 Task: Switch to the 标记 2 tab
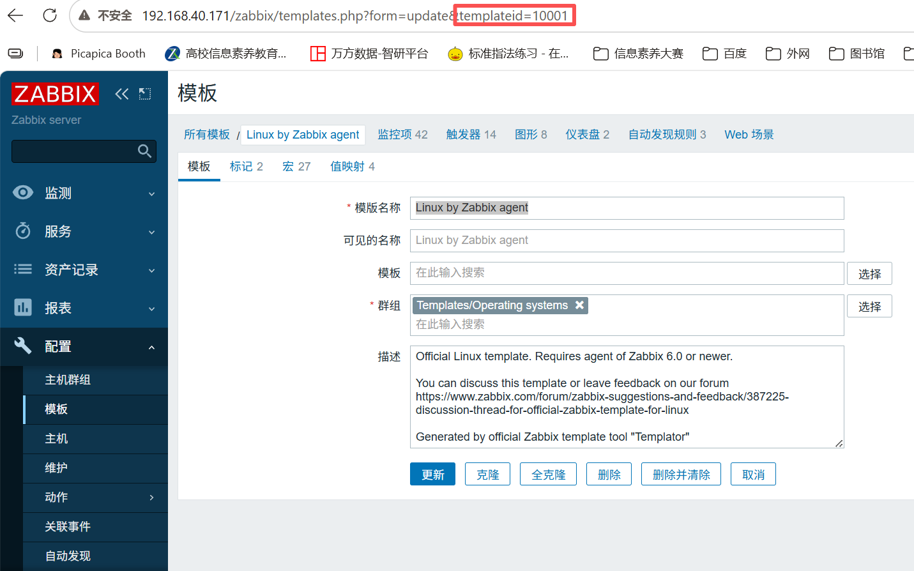point(247,166)
